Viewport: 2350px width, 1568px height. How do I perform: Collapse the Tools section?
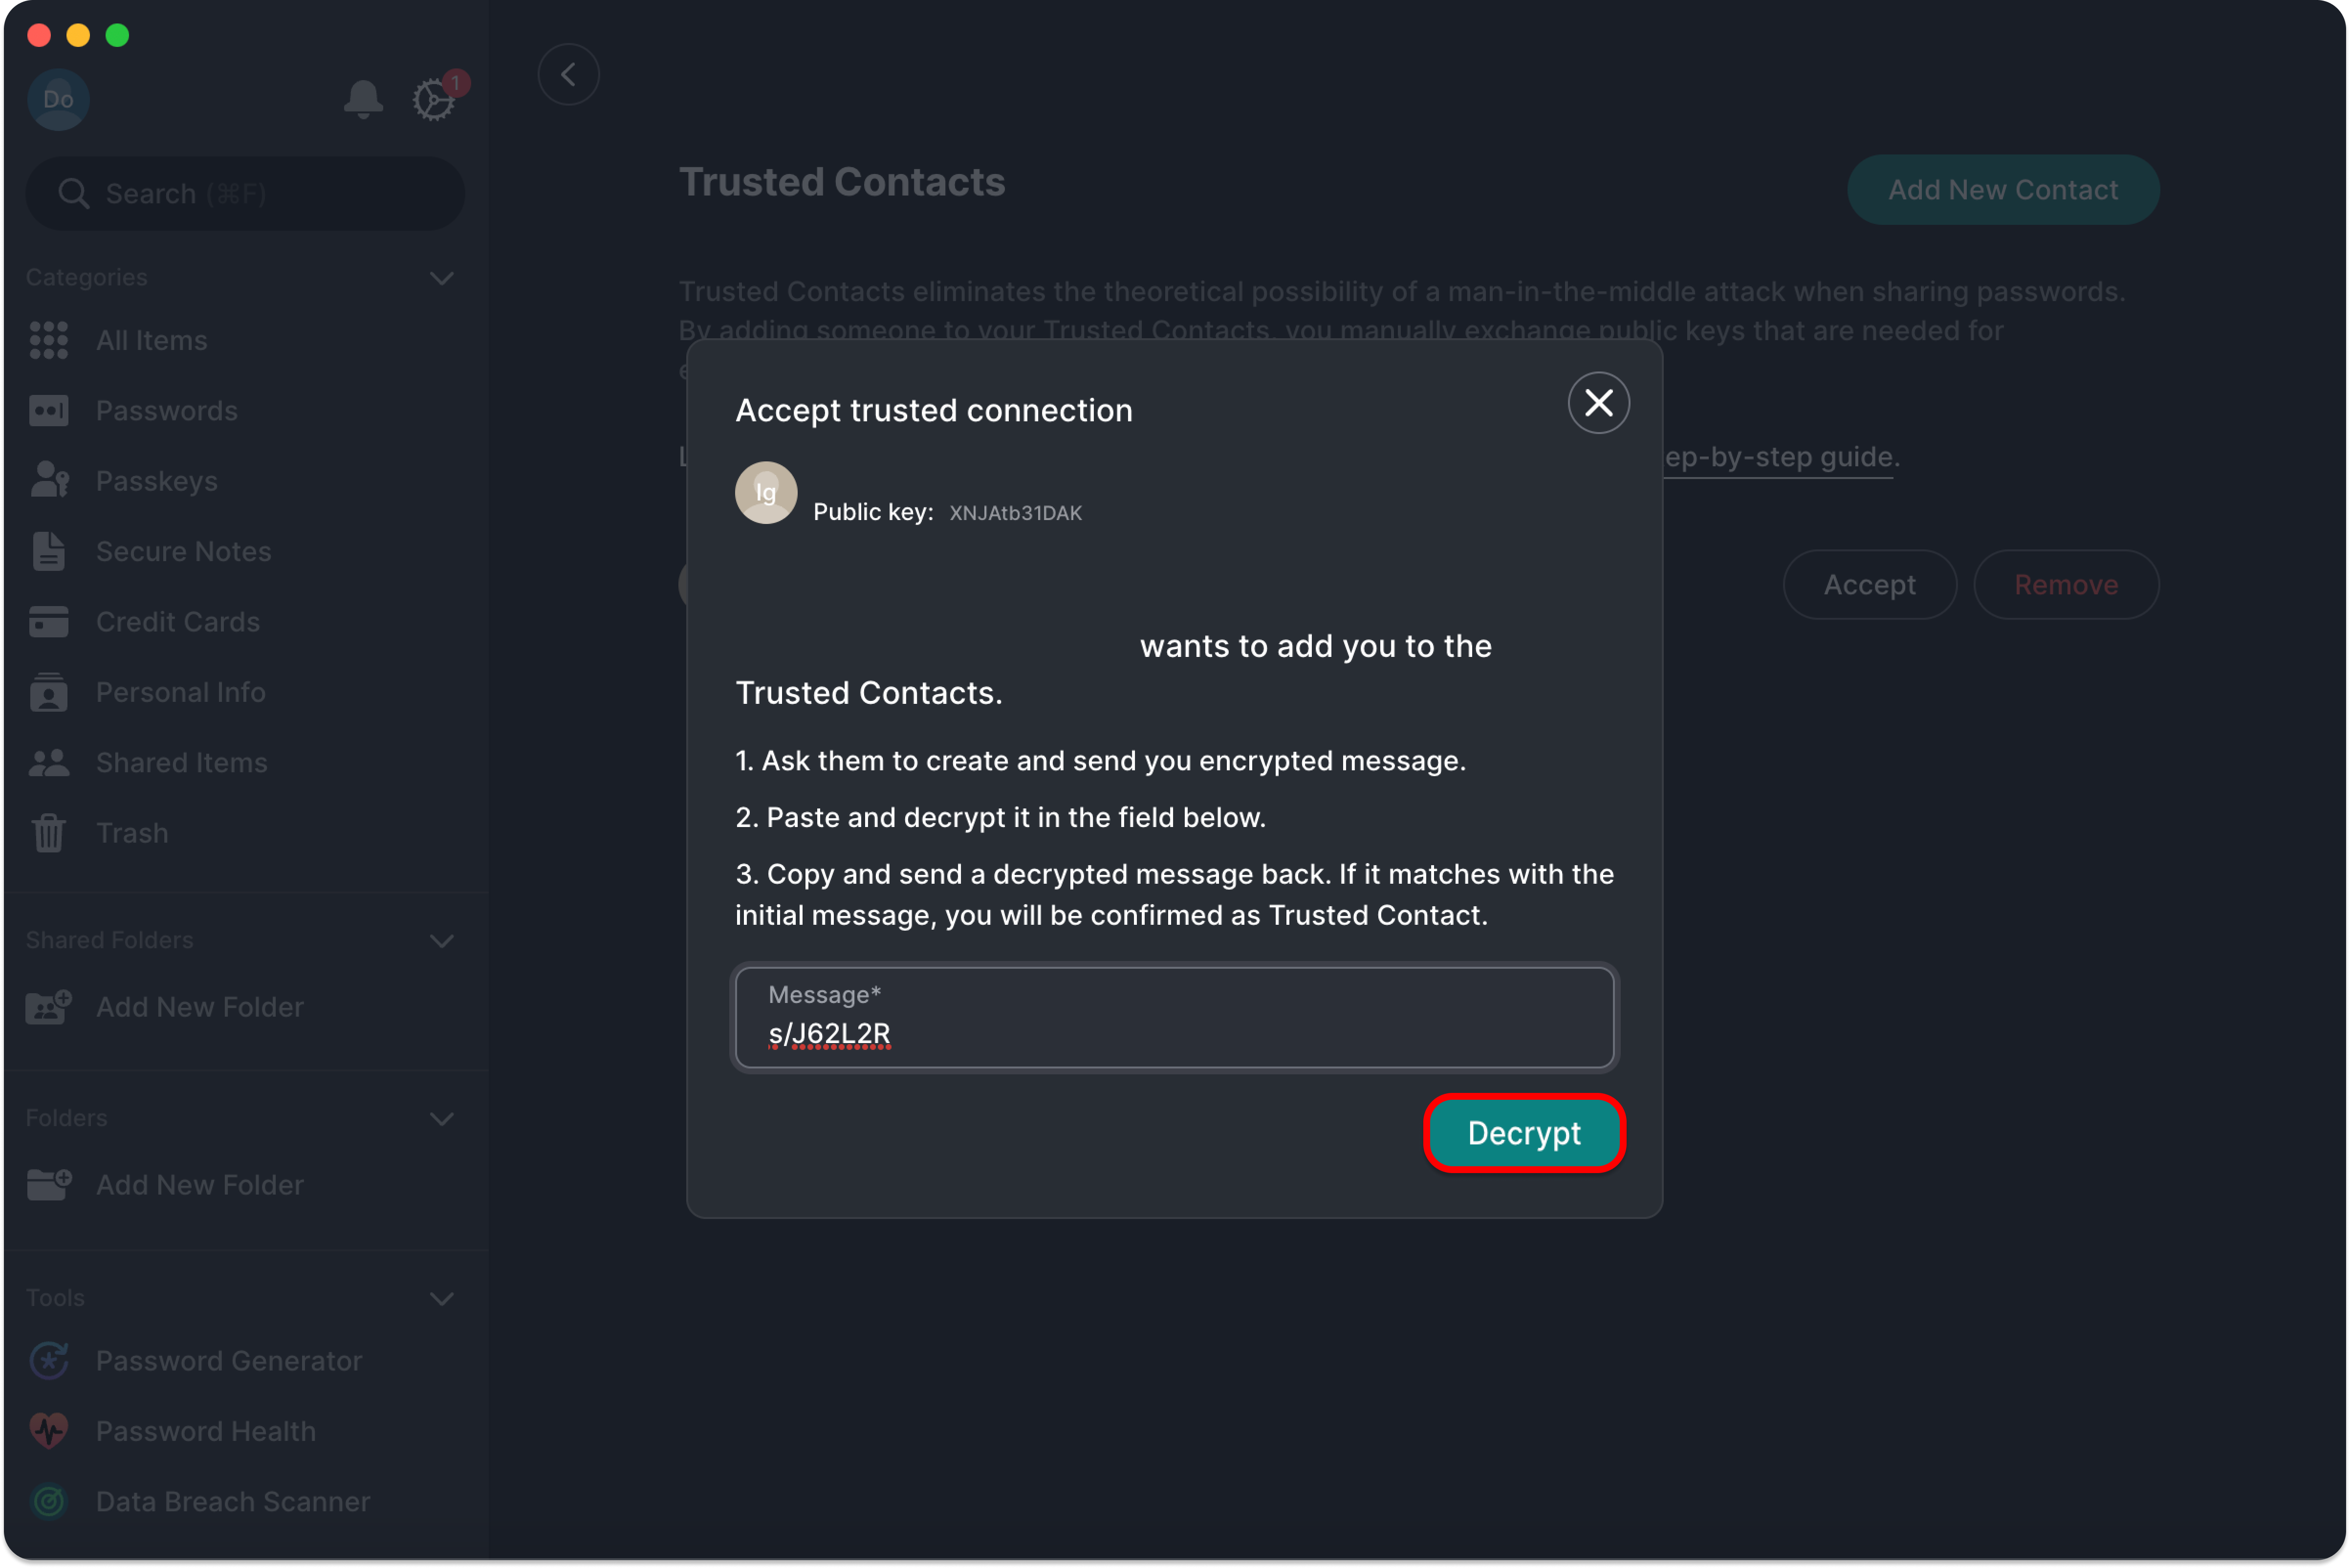click(442, 1299)
